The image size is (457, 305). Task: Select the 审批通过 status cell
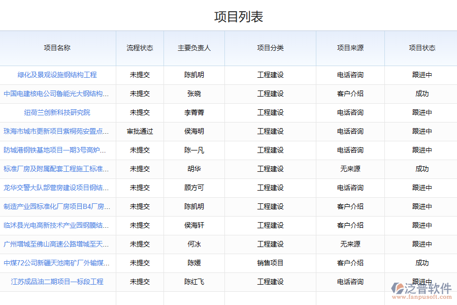[x=140, y=131]
